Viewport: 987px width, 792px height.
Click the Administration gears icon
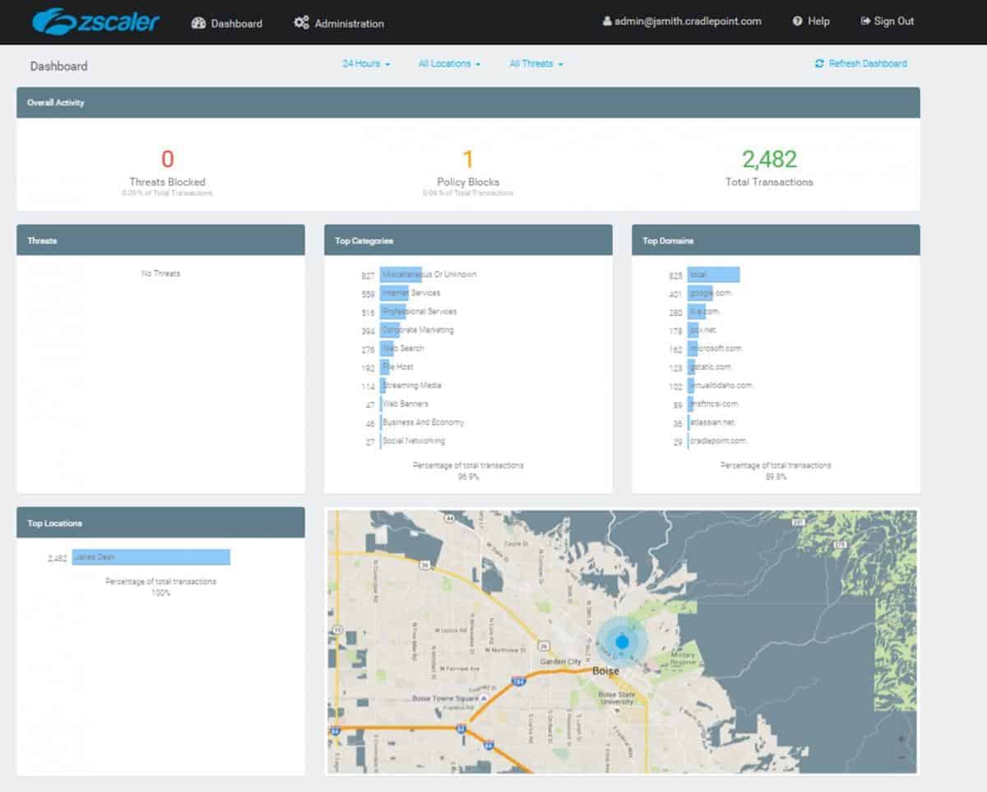pyautogui.click(x=301, y=23)
